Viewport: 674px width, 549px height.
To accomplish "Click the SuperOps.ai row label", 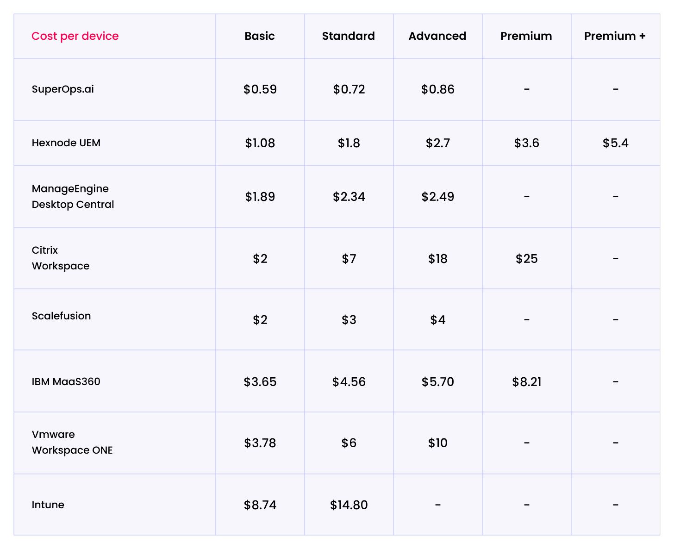I will pyautogui.click(x=63, y=89).
